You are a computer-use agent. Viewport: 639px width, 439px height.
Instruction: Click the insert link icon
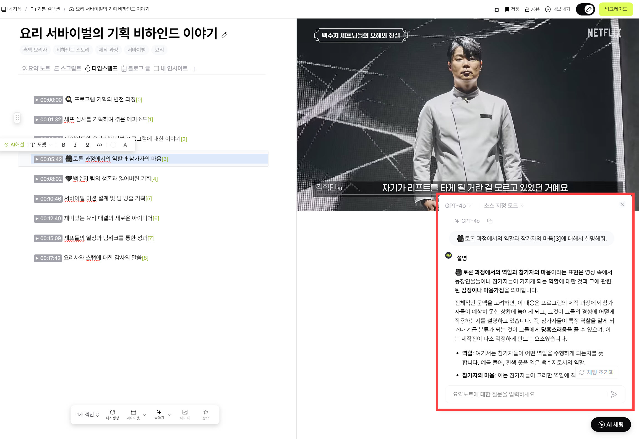point(99,145)
